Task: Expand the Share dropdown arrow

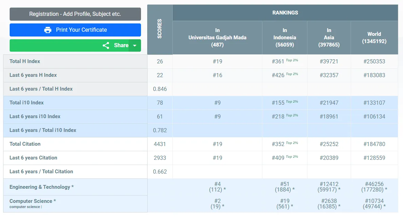Action: [135, 45]
